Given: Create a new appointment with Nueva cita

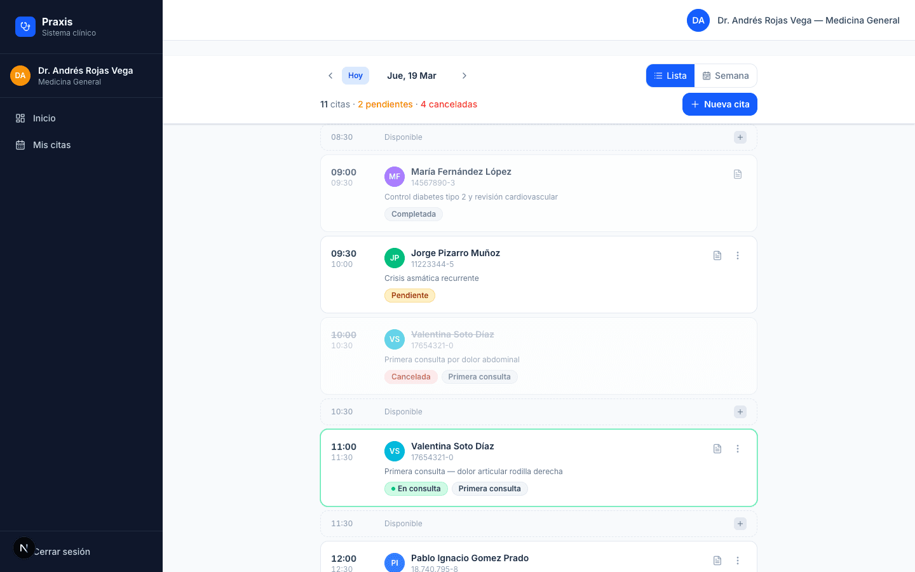Looking at the screenshot, I should 720,104.
